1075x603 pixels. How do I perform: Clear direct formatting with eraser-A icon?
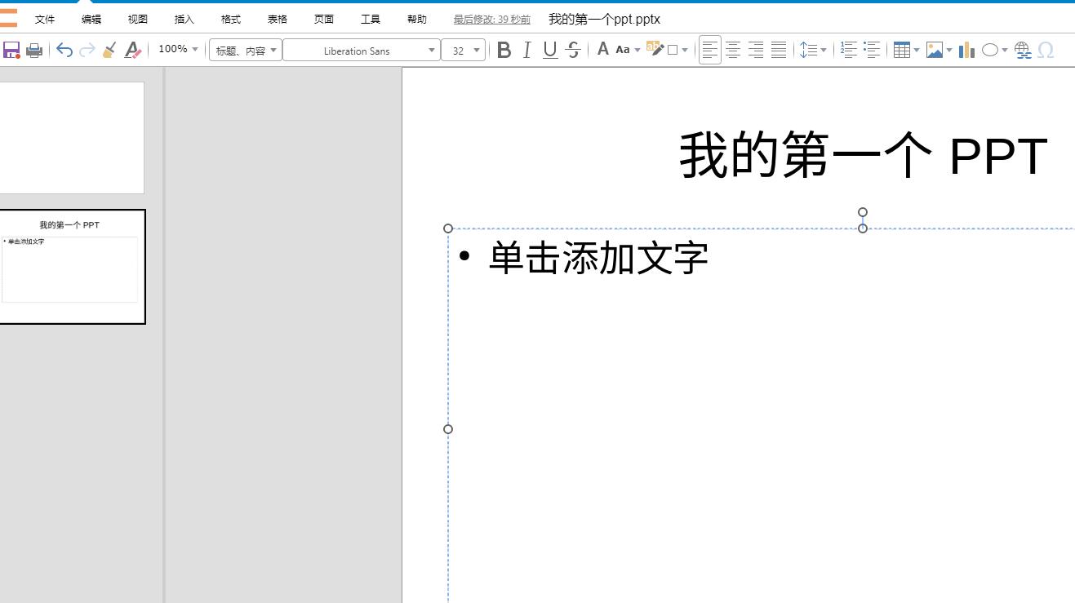tap(132, 51)
